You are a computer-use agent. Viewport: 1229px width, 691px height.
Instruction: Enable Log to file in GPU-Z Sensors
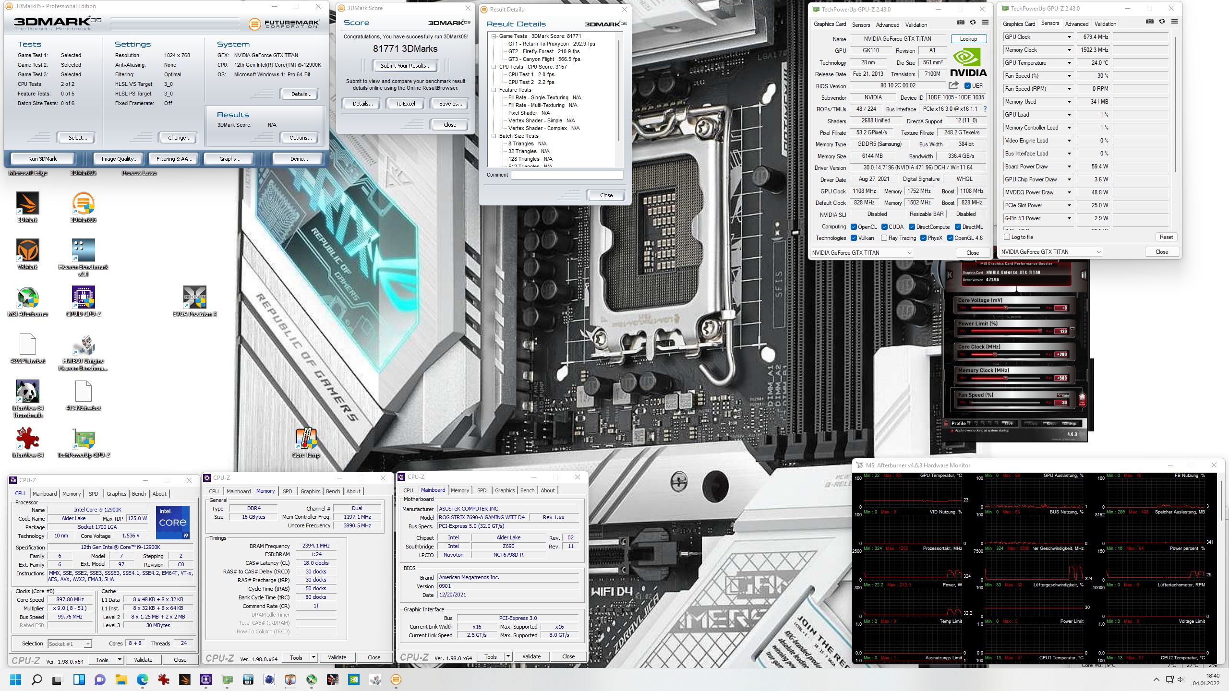(x=1007, y=237)
